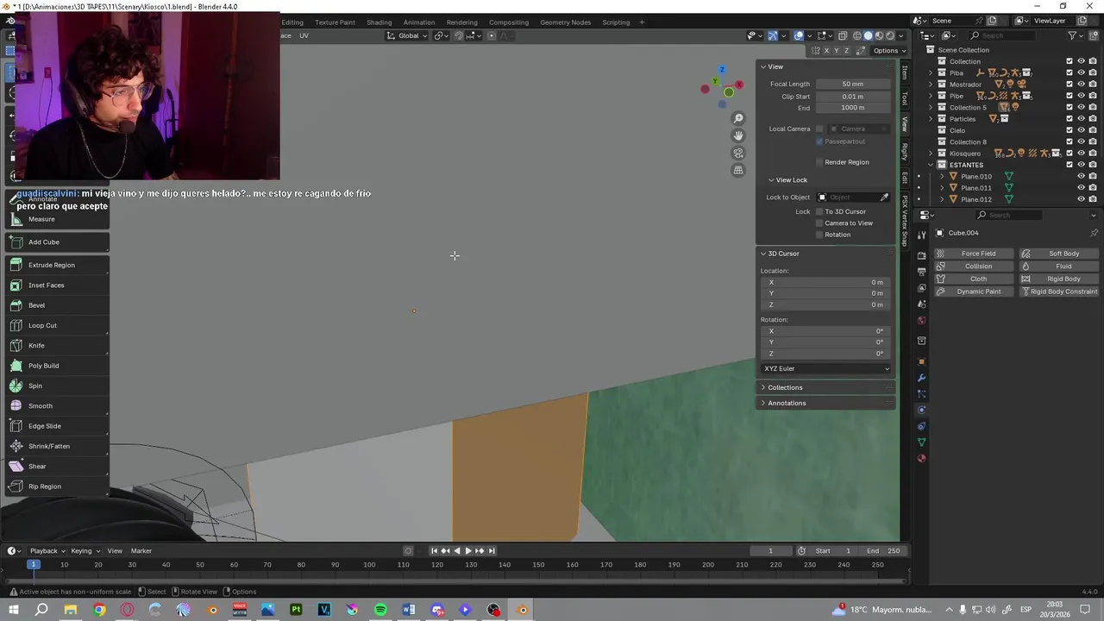Hide the Particles collection in viewport
This screenshot has height=621, width=1104.
point(1081,119)
